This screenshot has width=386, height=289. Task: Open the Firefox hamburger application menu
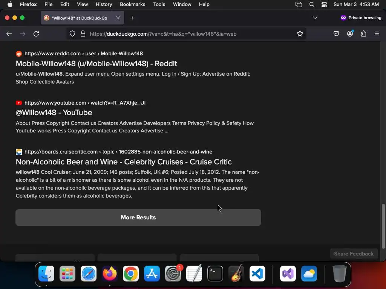(377, 33)
